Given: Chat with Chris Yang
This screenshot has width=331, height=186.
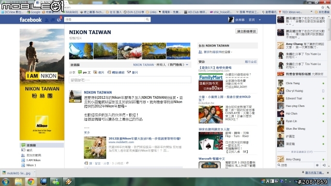Looking at the screenshot, I should click(x=302, y=83).
